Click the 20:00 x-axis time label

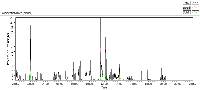tap(163, 84)
